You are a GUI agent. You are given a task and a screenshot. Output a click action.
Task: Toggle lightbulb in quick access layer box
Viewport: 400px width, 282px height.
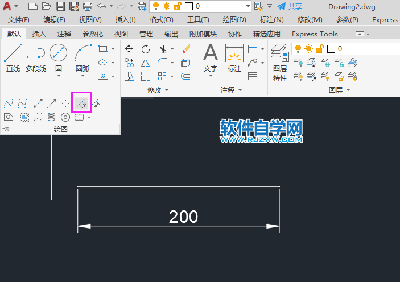tap(155, 6)
